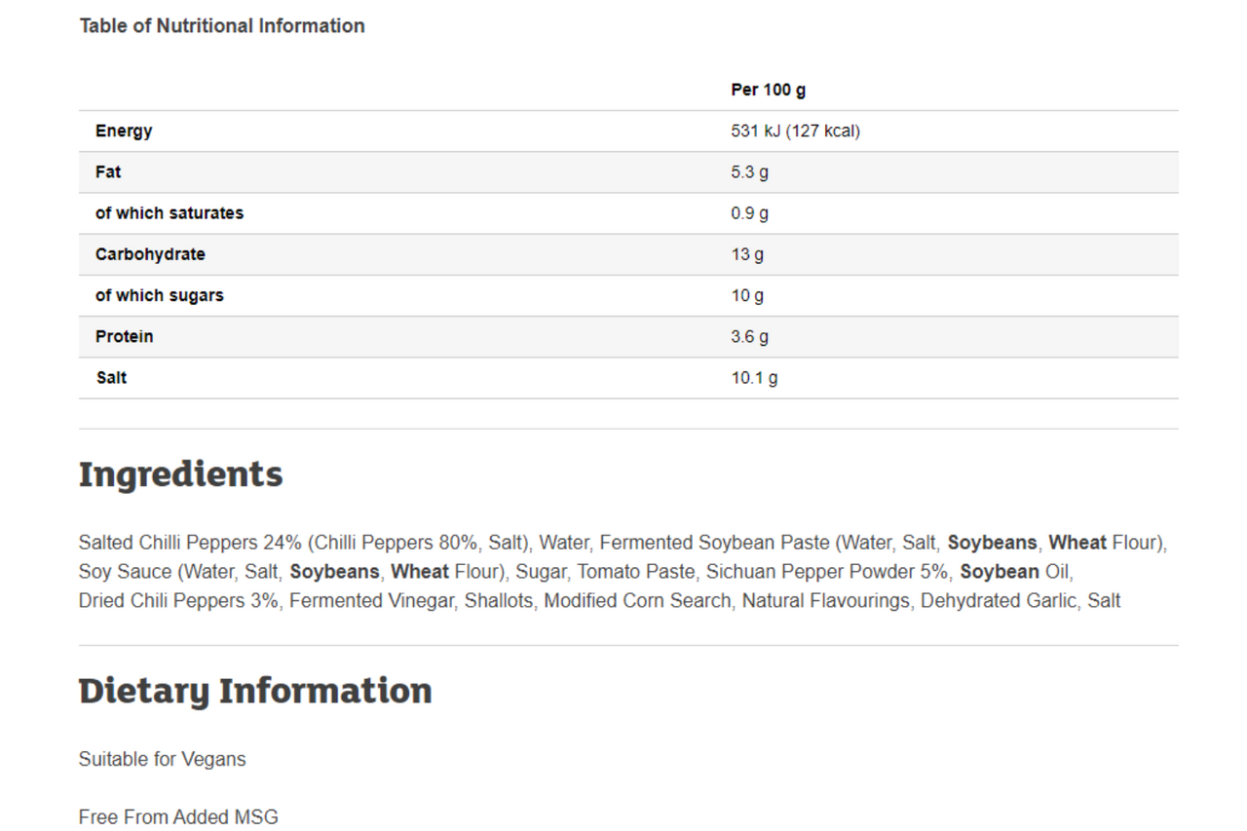Click the of which saturates label
The width and height of the screenshot is (1247, 831).
point(170,212)
